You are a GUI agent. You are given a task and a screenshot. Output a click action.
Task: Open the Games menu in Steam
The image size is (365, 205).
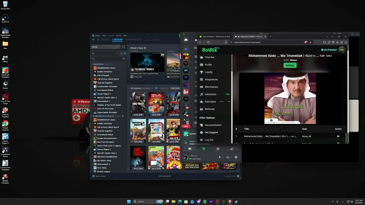pos(118,36)
